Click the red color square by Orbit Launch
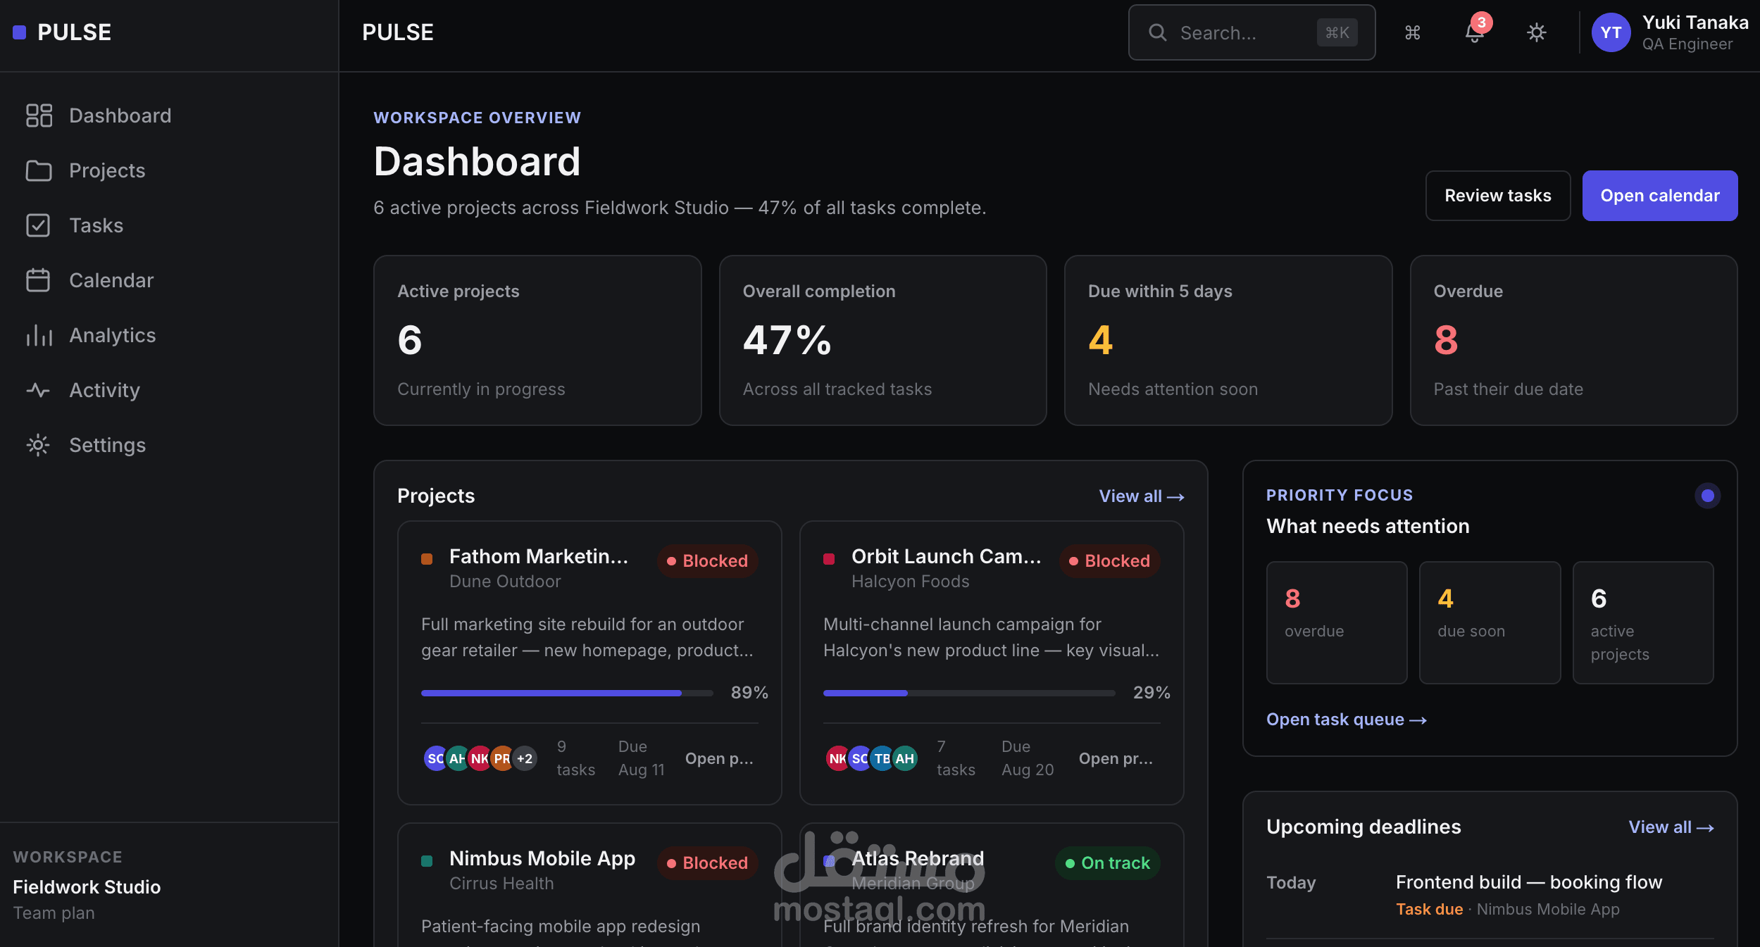The image size is (1760, 947). click(x=829, y=559)
